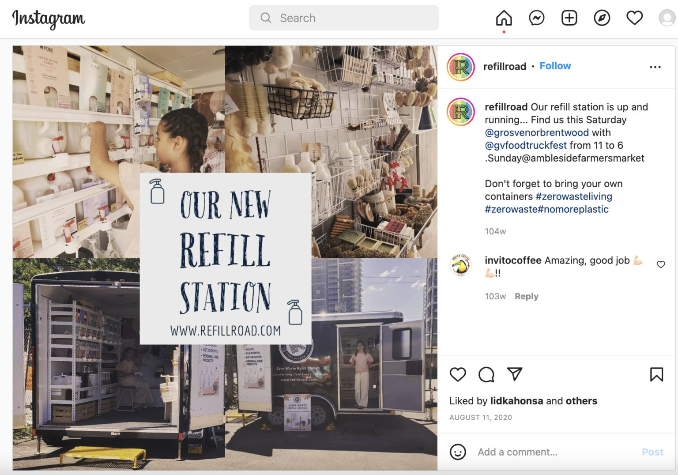Open the Explore page
678x475 pixels.
602,18
